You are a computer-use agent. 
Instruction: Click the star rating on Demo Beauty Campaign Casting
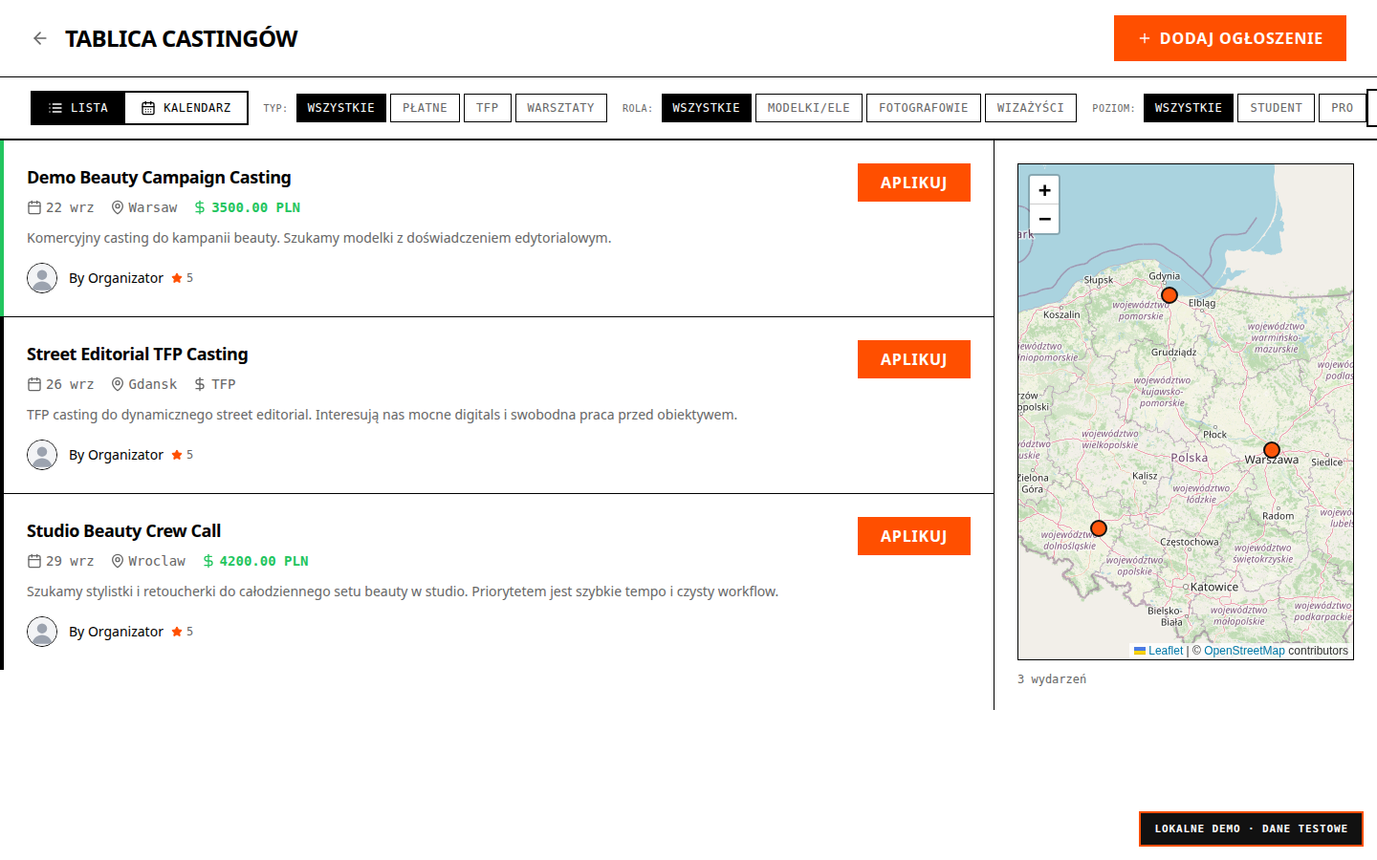pyautogui.click(x=183, y=278)
